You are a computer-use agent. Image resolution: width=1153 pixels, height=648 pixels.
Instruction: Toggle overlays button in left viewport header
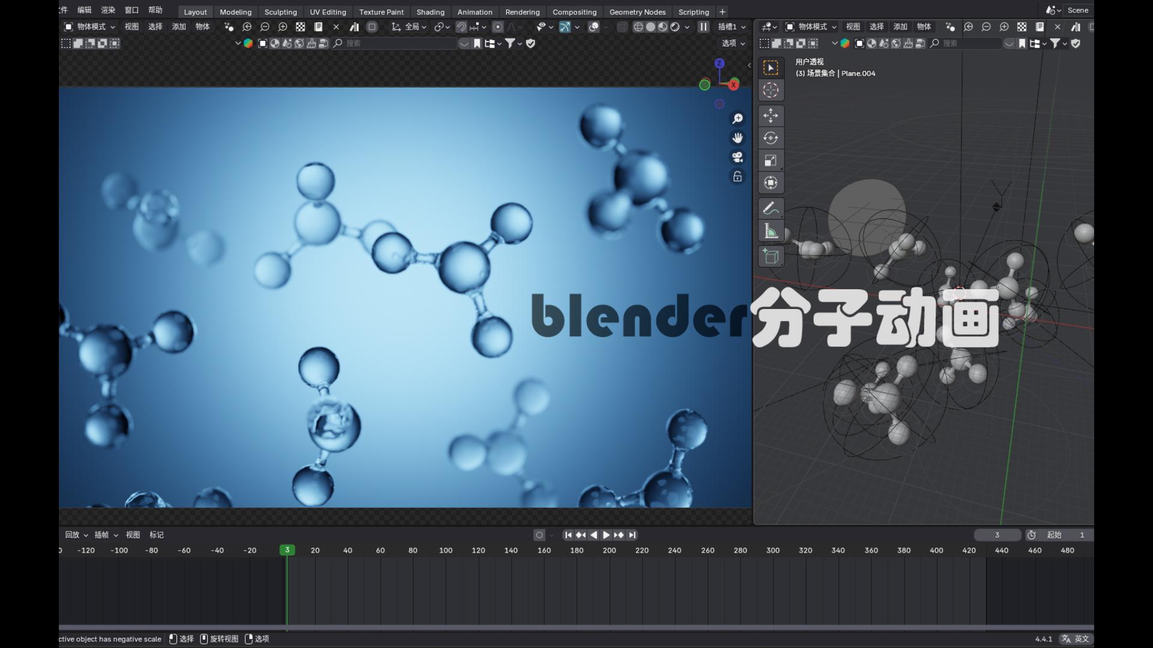pyautogui.click(x=593, y=27)
